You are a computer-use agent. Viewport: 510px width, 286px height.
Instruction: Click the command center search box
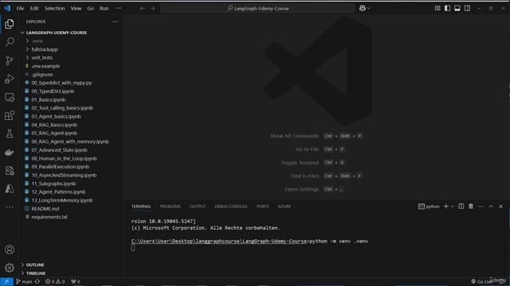coord(257,9)
